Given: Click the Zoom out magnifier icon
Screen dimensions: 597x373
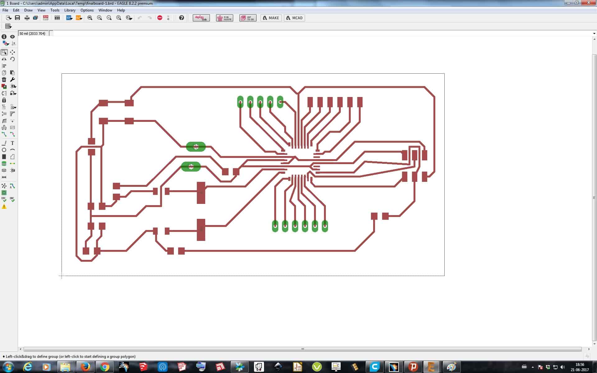Looking at the screenshot, I should pyautogui.click(x=109, y=18).
